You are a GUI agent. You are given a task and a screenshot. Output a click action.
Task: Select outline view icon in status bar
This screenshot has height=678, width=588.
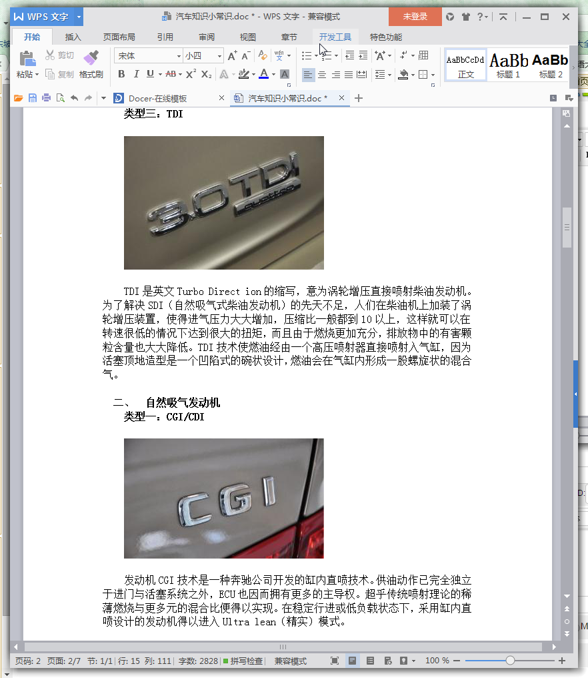coord(370,661)
